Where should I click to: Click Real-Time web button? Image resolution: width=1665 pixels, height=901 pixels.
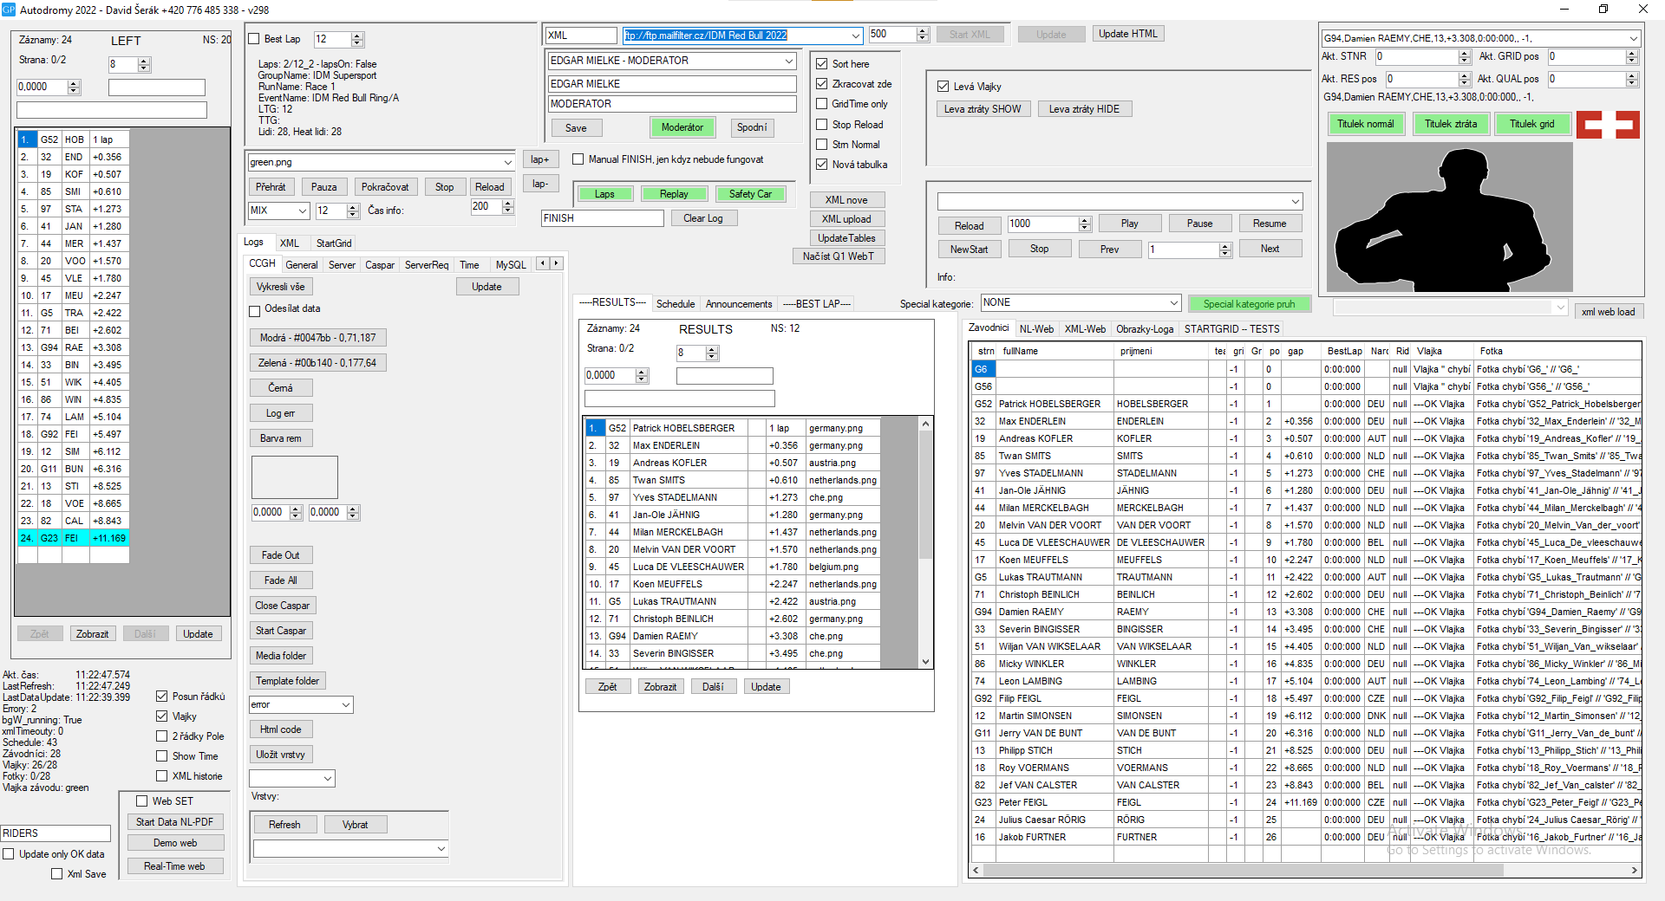[175, 866]
